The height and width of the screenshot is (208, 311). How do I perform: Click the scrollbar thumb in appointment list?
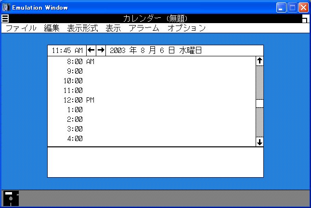(x=259, y=104)
